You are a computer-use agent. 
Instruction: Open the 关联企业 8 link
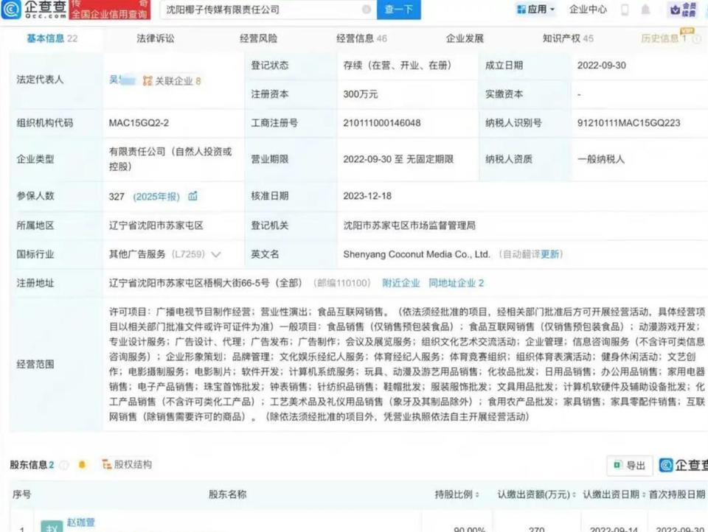178,81
